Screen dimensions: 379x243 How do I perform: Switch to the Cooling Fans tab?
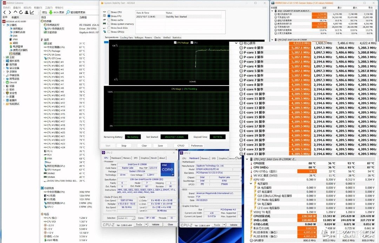126,38
